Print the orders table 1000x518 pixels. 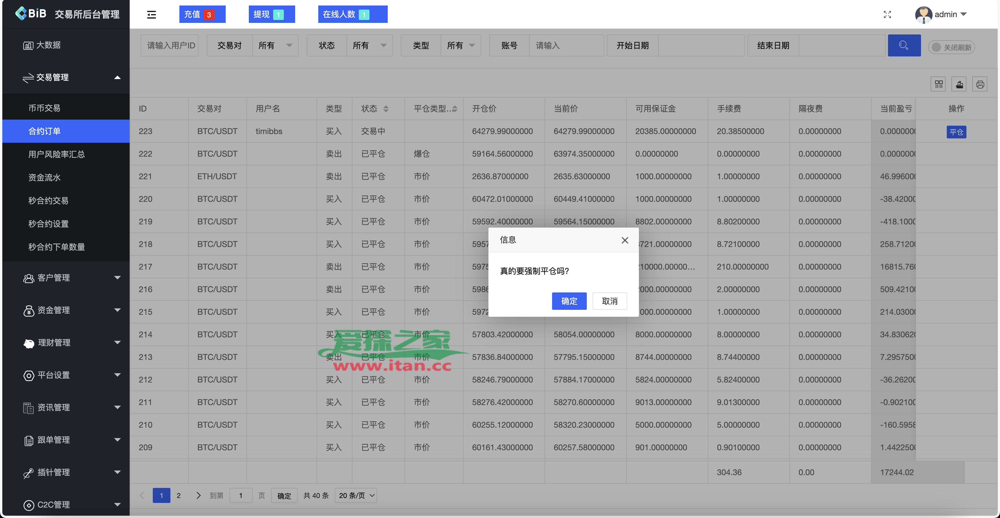[x=980, y=84]
